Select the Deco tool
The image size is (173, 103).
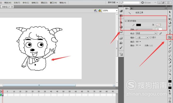[x=170, y=51]
